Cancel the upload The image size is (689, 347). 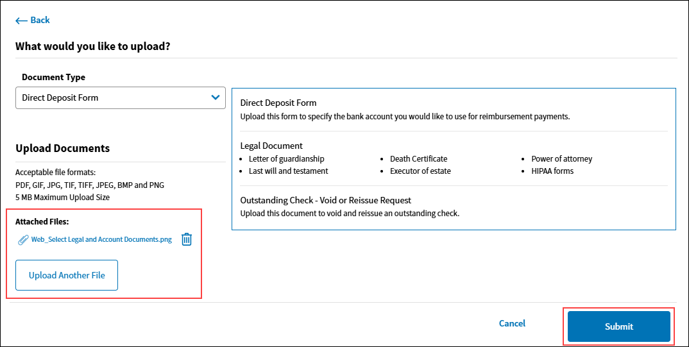click(512, 323)
